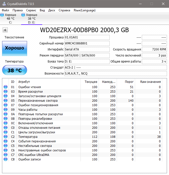169x175 pixels.
Task: Click status orb of C2 Температура
Action: pyautogui.click(x=6, y=137)
